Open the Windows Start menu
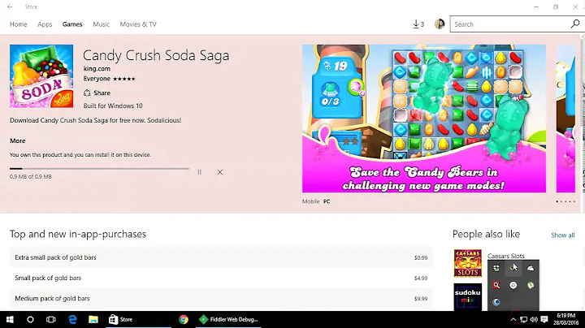585x328 pixels. click(x=10, y=319)
